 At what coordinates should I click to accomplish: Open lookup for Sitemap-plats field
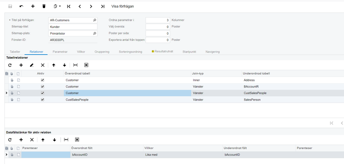coord(95,34)
